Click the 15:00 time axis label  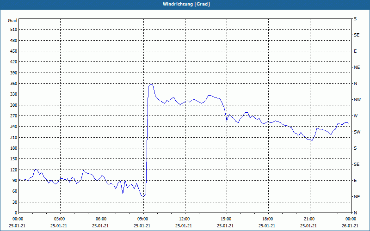click(x=225, y=219)
